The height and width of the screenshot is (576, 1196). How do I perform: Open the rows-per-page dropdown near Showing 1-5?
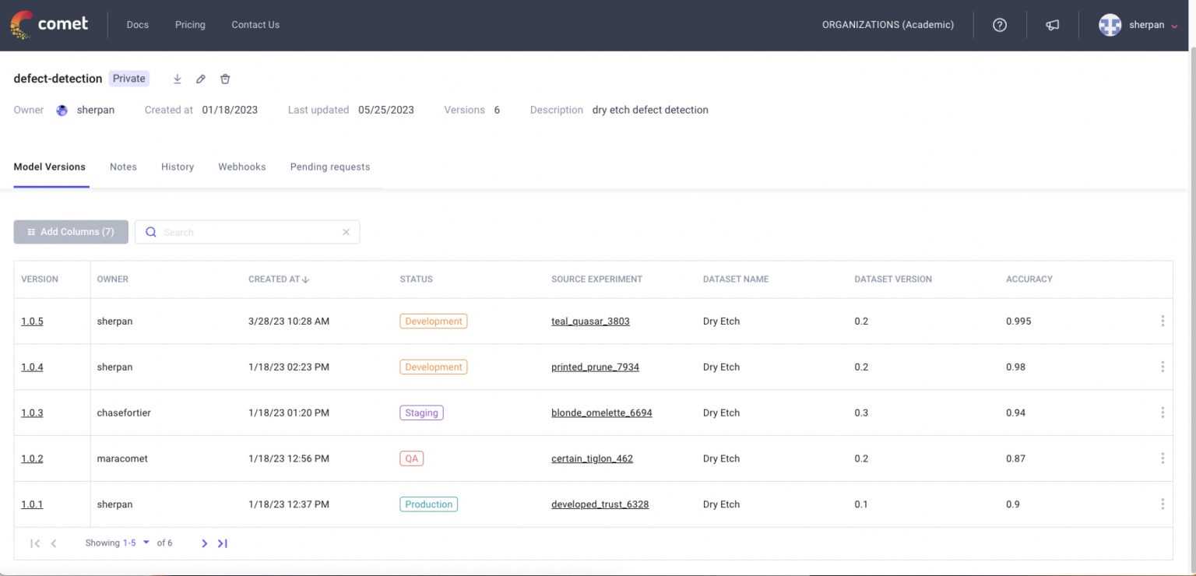146,543
